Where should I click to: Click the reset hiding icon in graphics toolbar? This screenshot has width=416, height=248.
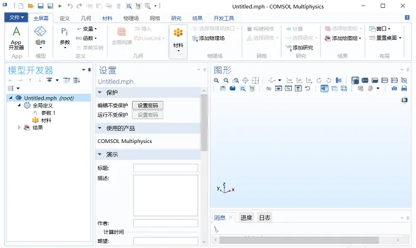[308, 89]
